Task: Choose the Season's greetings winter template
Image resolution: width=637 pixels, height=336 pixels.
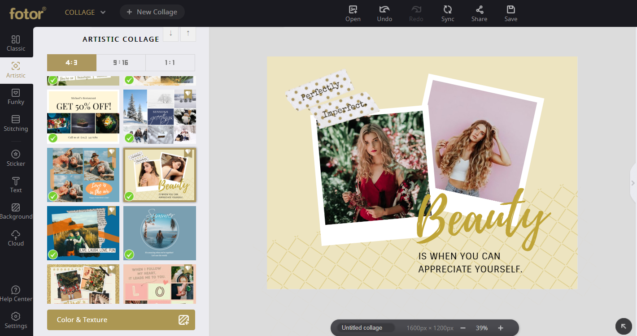Action: [160, 116]
